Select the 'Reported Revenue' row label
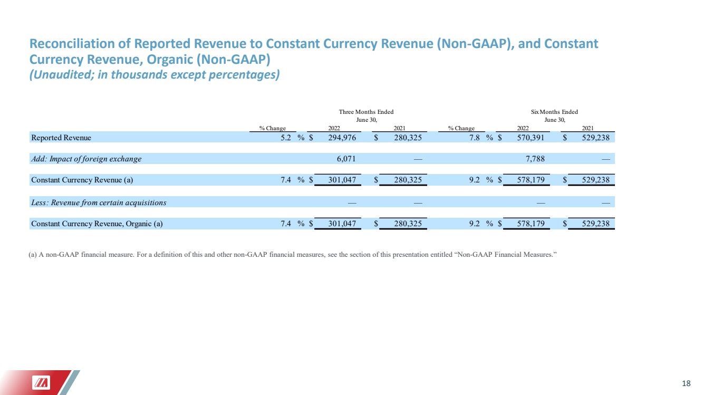Screen dimensions: 703x395 point(61,138)
